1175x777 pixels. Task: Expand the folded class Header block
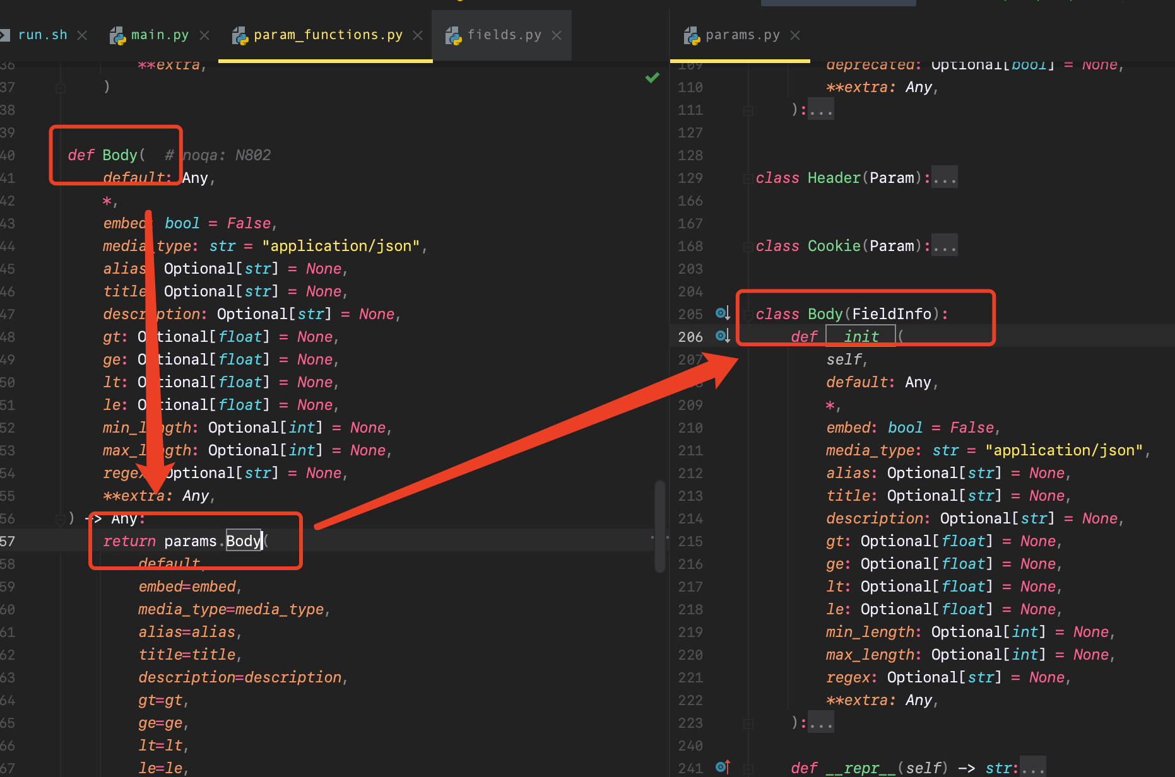[748, 178]
